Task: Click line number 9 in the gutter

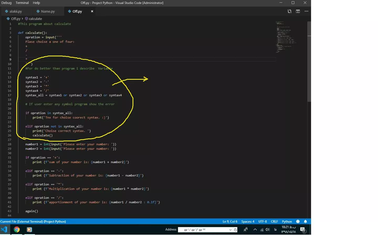Action: point(10,60)
